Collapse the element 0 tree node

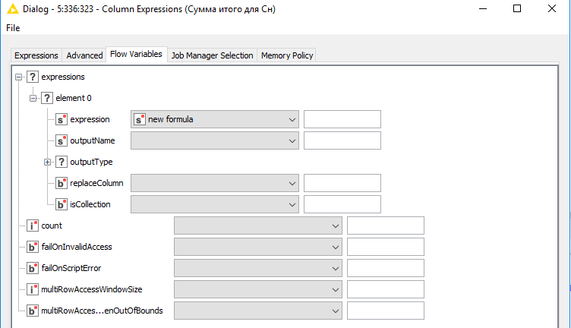pyautogui.click(x=33, y=98)
